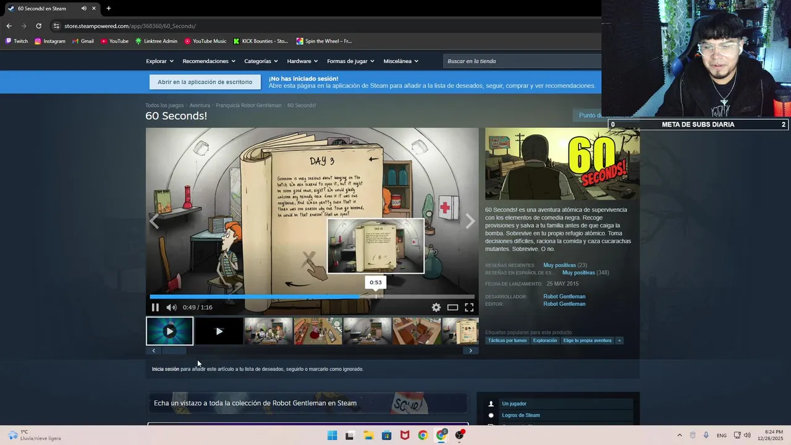
Task: Open site info icon in address bar
Action: point(56,26)
